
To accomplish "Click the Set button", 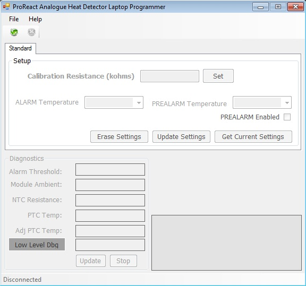I will tap(218, 76).
